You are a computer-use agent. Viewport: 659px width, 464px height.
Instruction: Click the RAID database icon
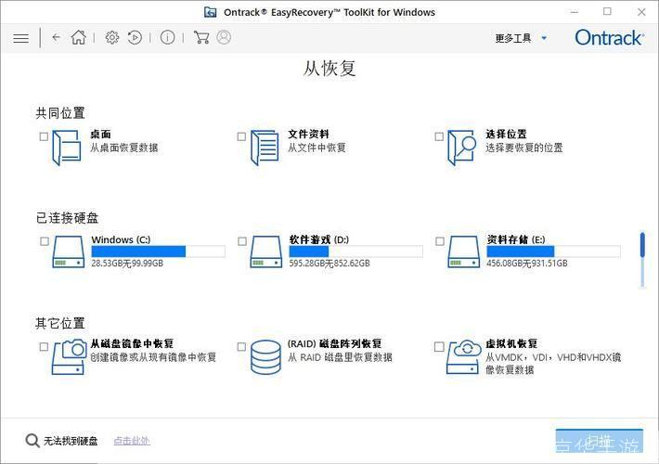pos(265,357)
